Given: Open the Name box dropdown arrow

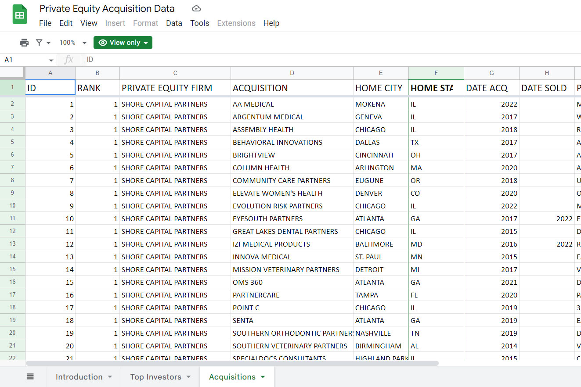Looking at the screenshot, I should click(x=51, y=60).
